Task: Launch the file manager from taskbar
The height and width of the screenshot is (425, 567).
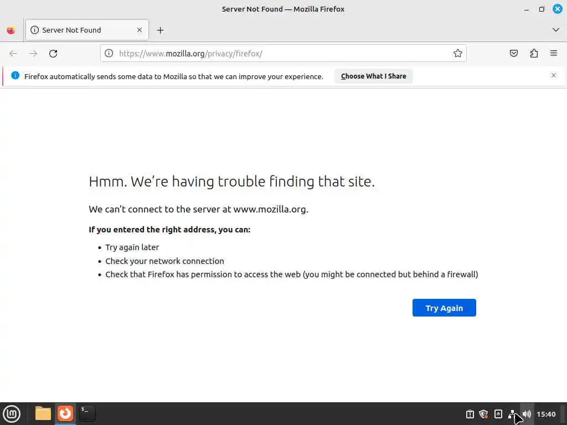Action: click(x=43, y=413)
